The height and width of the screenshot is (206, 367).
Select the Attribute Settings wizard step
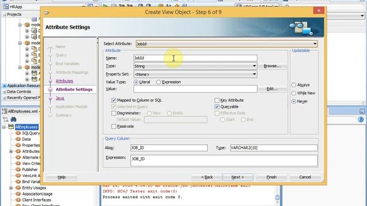coord(74,89)
